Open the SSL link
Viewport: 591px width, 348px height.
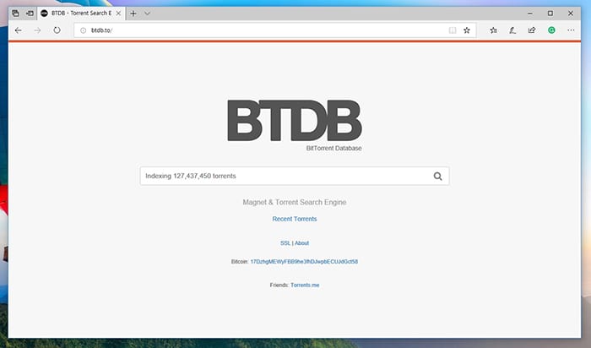285,243
